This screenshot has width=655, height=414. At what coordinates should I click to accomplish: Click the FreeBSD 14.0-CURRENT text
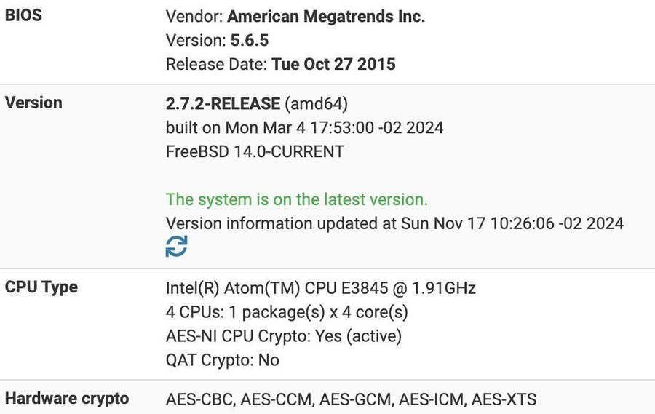(255, 151)
